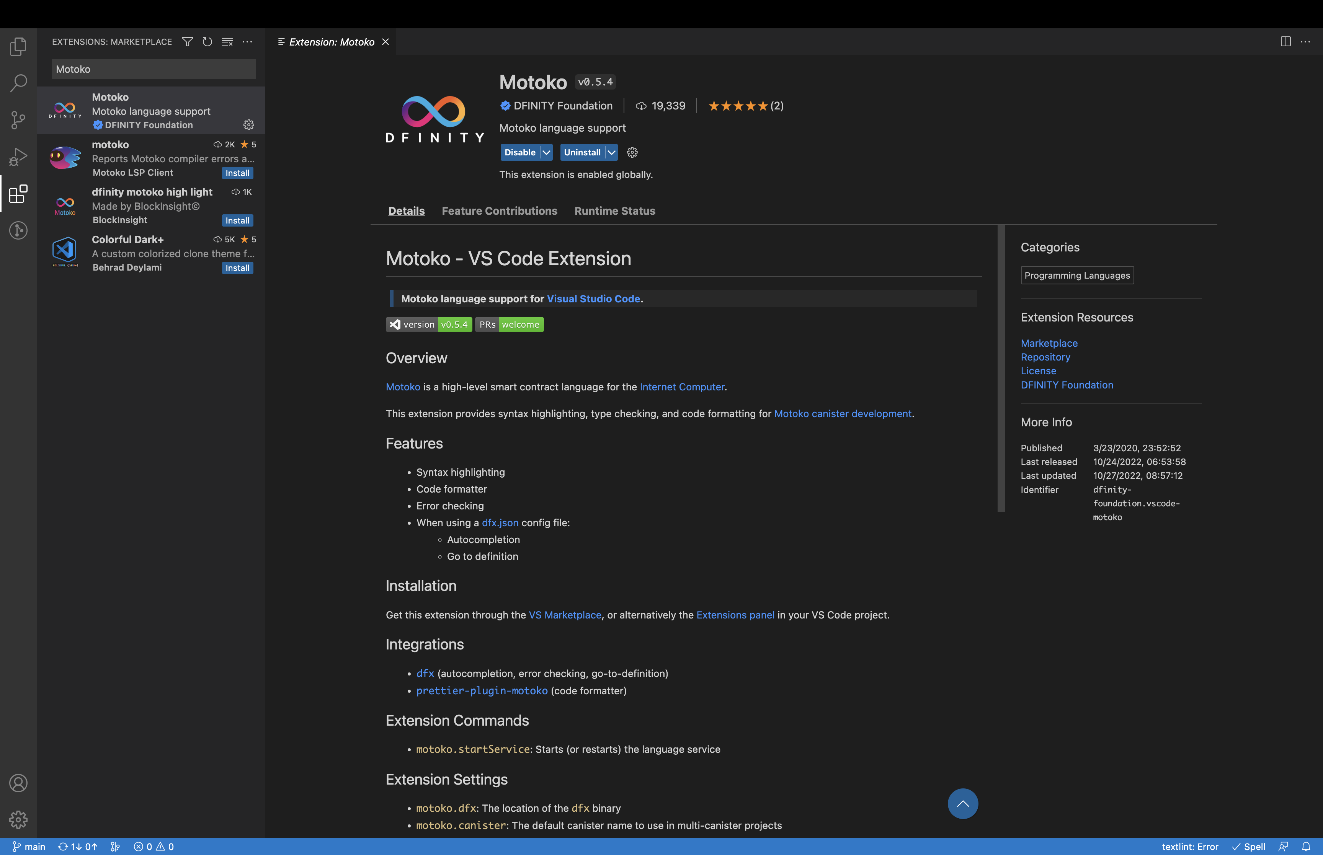This screenshot has height=855, width=1323.
Task: Click DFINITY Foundation publisher name in header
Action: [x=562, y=106]
